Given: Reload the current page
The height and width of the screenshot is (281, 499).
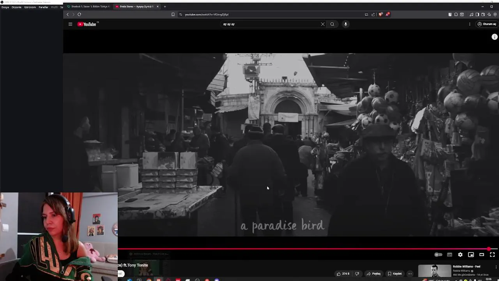Looking at the screenshot, I should [x=79, y=14].
